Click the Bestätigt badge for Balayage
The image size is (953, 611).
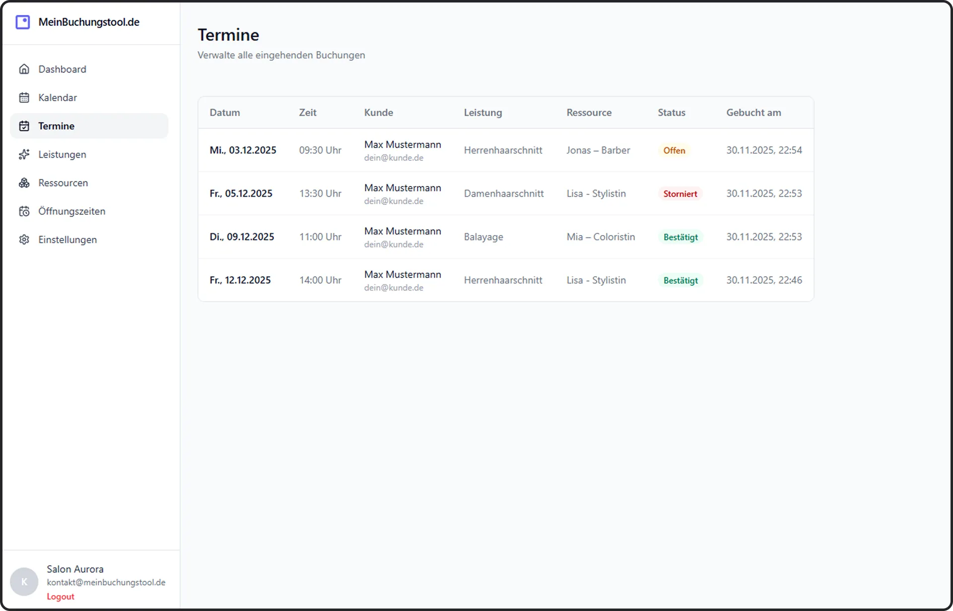[680, 237]
